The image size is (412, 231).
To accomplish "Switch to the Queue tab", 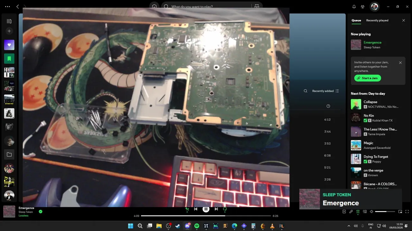I will (356, 21).
